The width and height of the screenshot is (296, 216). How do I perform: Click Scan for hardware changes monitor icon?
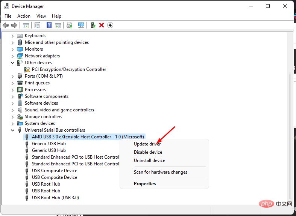(x=81, y=25)
